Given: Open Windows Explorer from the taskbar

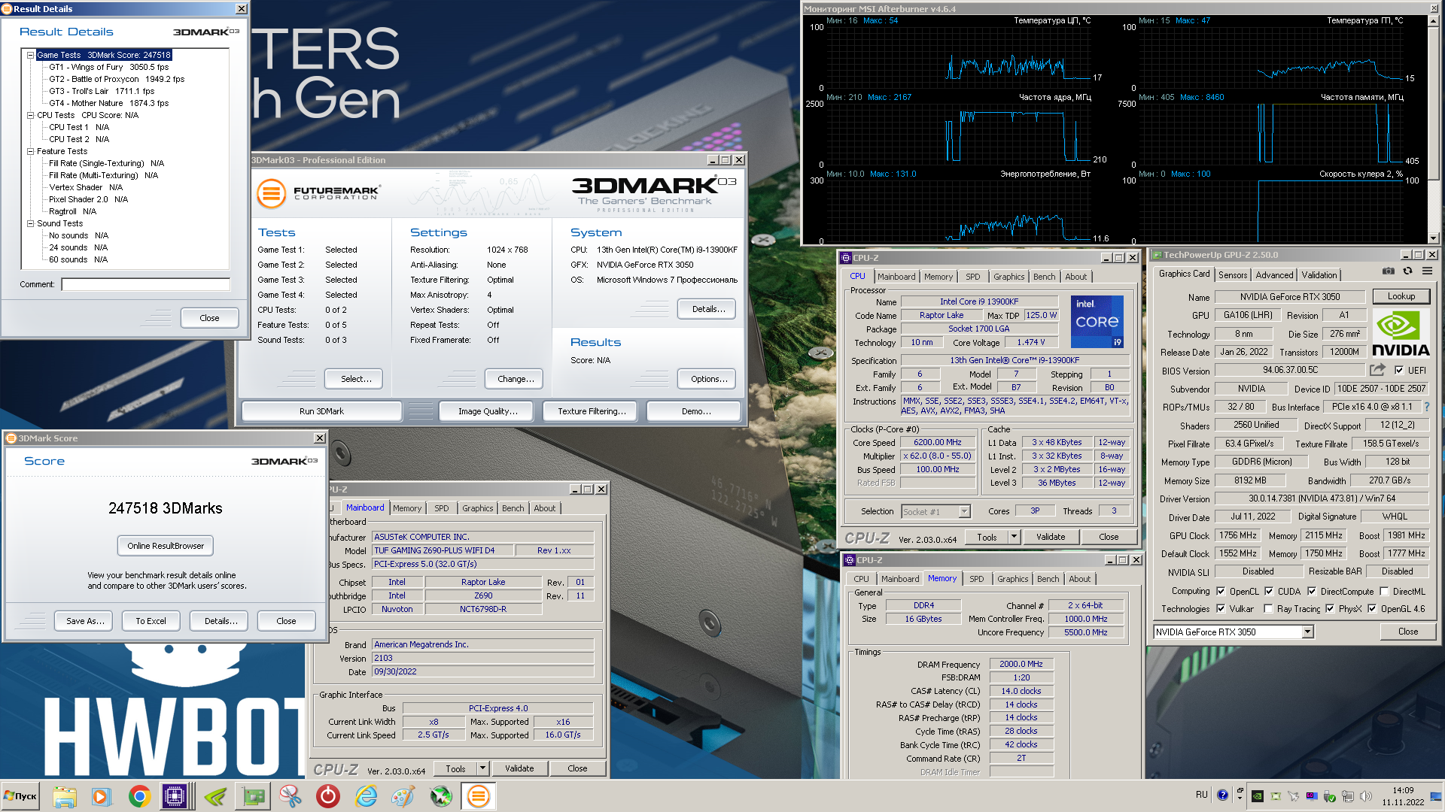Looking at the screenshot, I should pyautogui.click(x=64, y=796).
